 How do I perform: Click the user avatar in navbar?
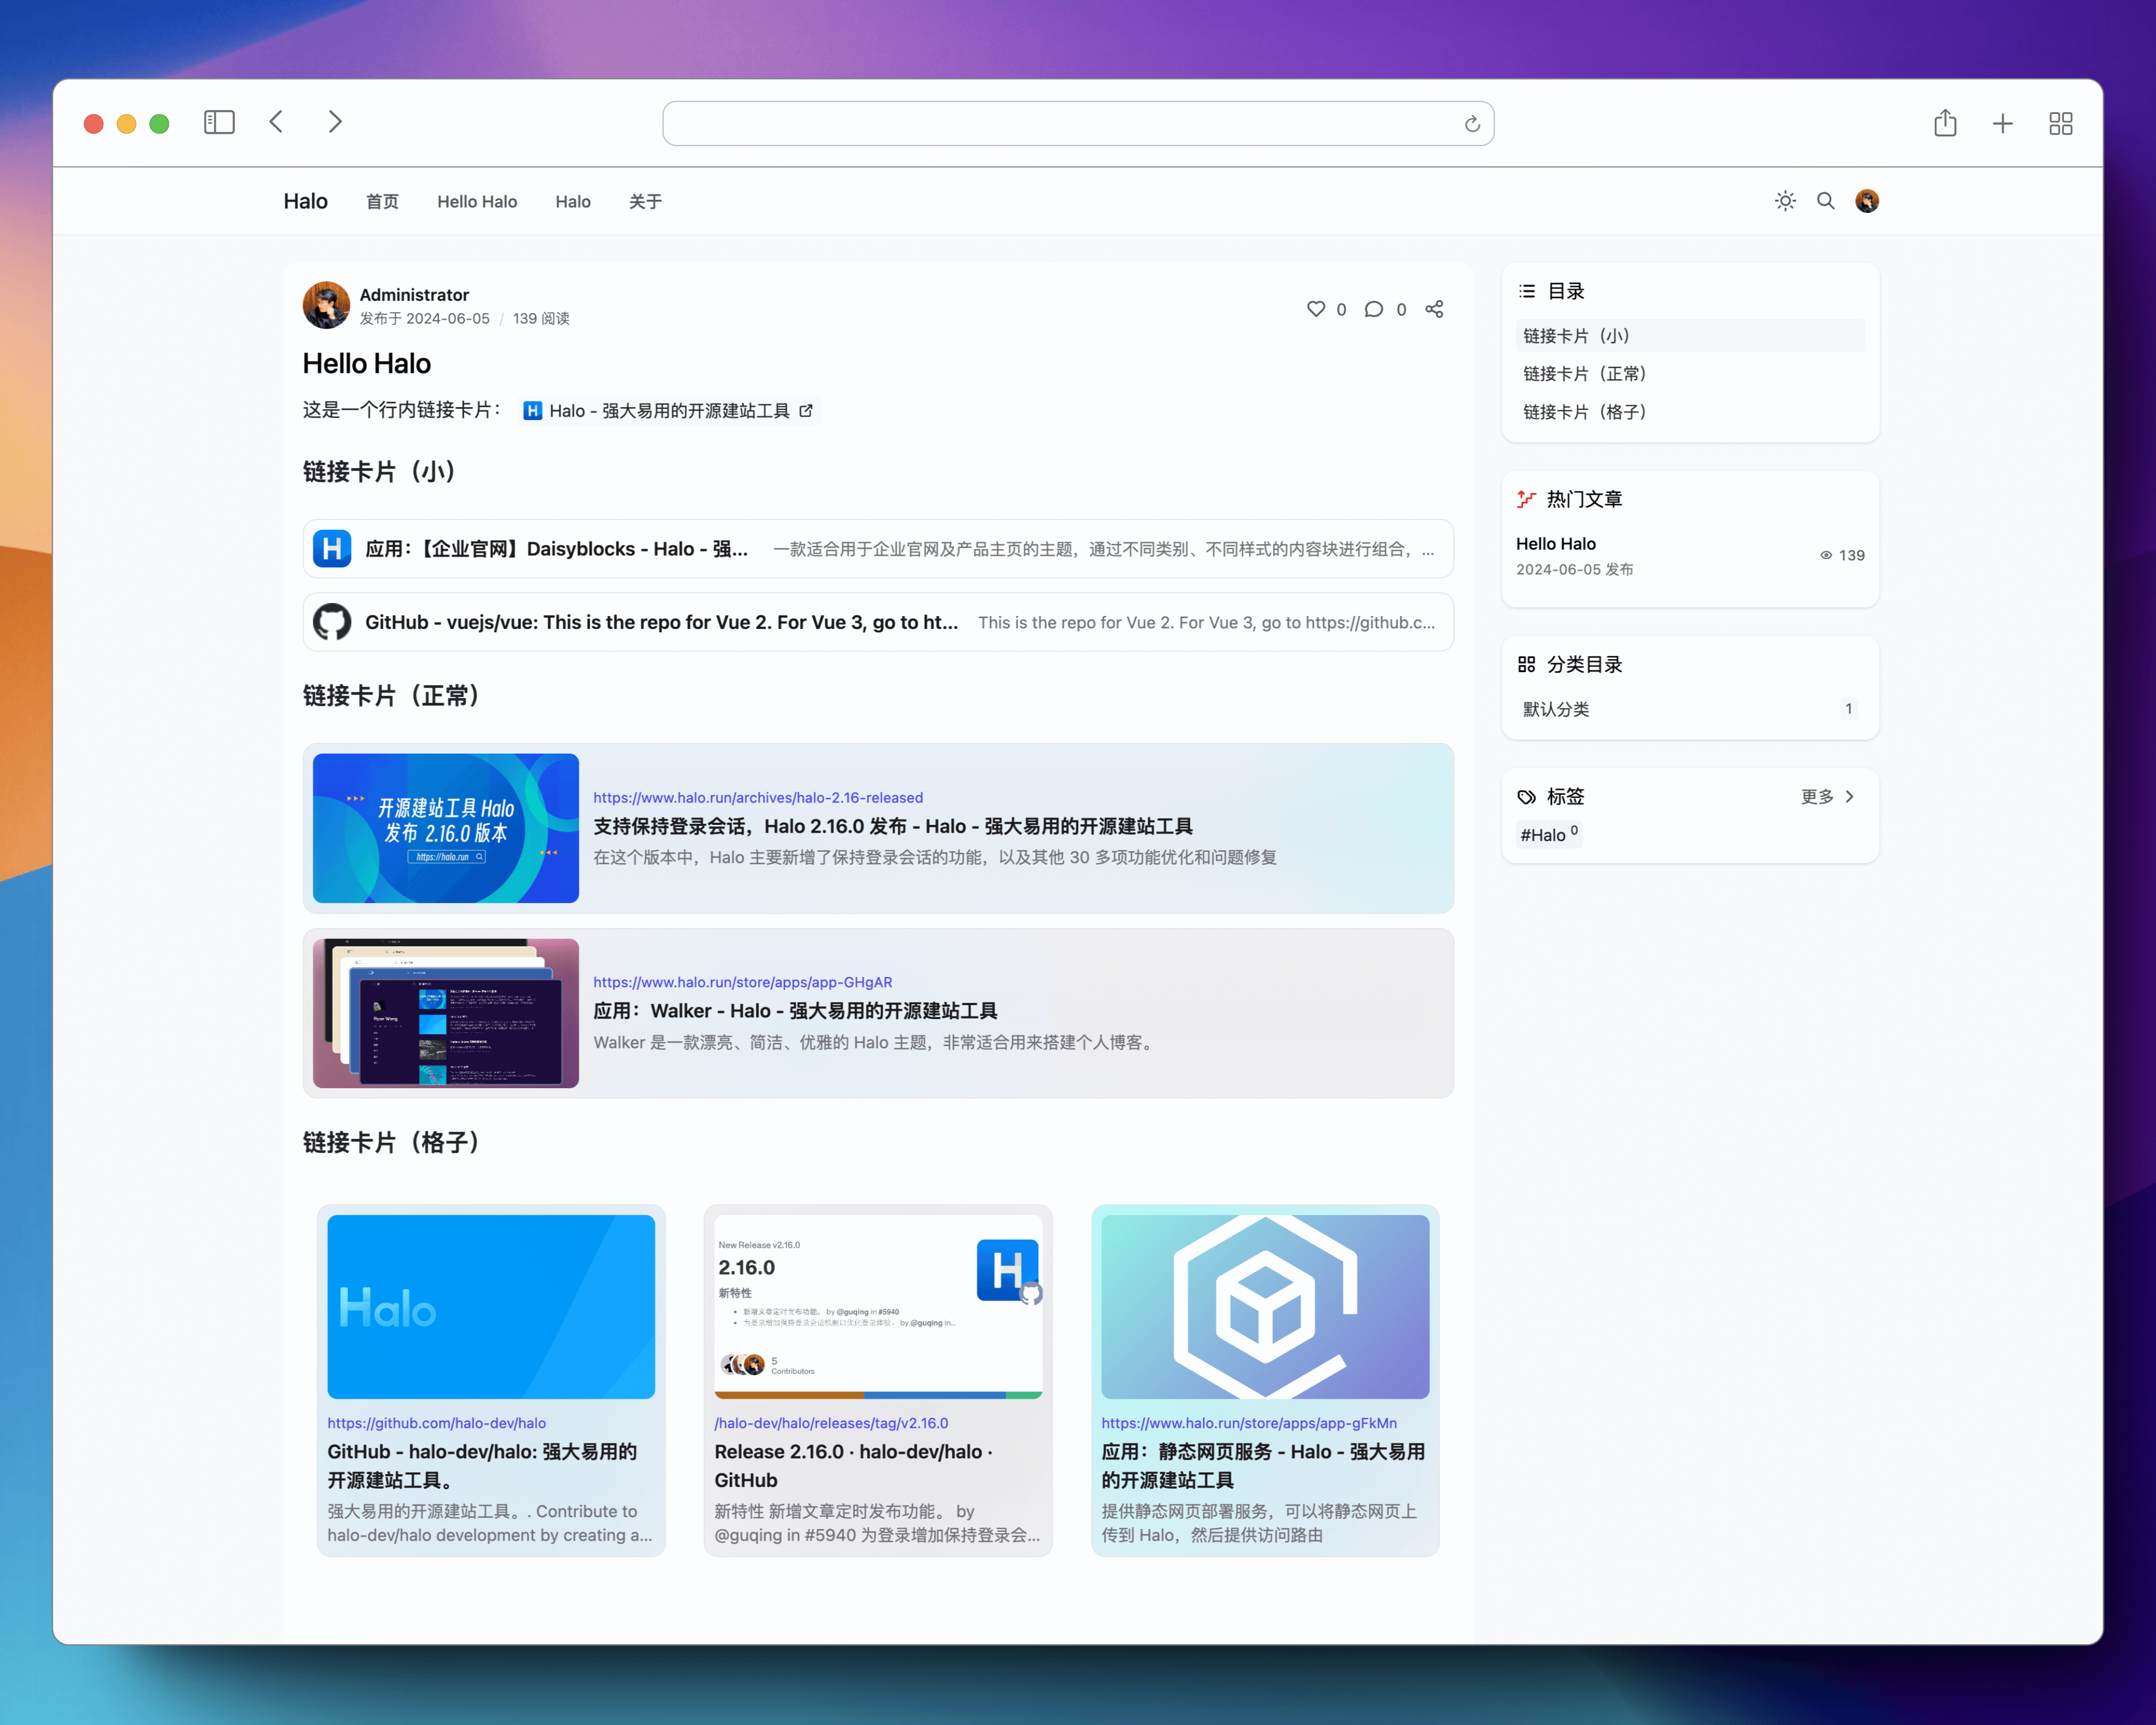pyautogui.click(x=1866, y=201)
